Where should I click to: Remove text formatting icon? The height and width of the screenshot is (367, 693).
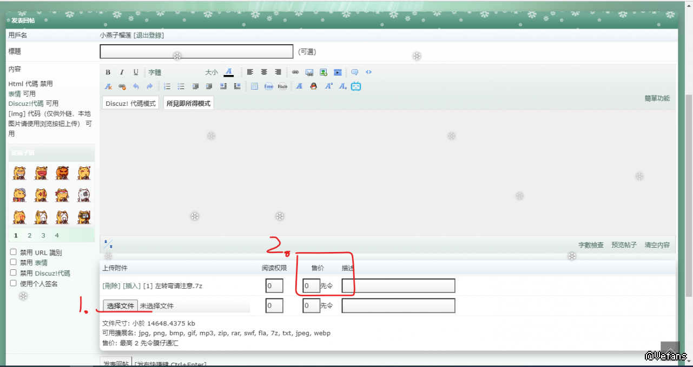(x=108, y=86)
